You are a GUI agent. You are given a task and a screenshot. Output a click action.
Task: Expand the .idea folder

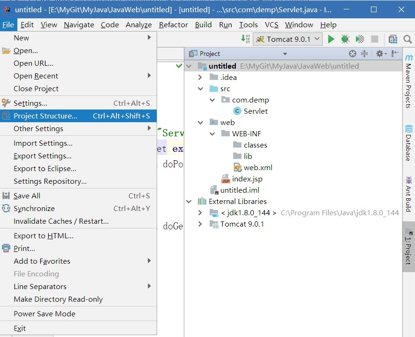tap(200, 78)
